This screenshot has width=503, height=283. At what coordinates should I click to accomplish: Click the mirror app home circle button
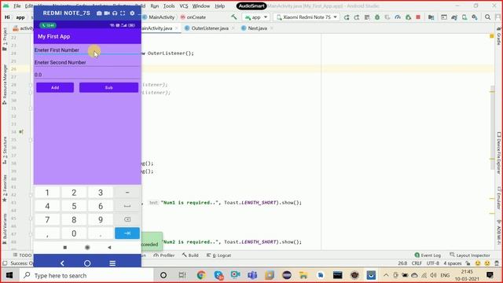pos(87,263)
